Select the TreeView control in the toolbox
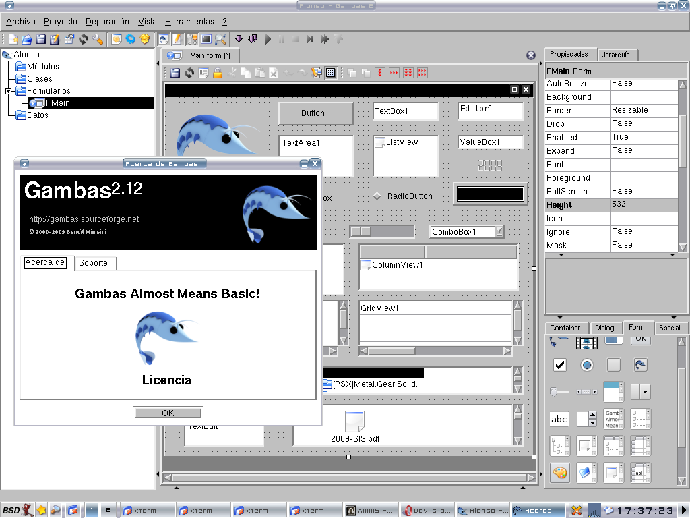Image resolution: width=690 pixels, height=518 pixels. [560, 446]
